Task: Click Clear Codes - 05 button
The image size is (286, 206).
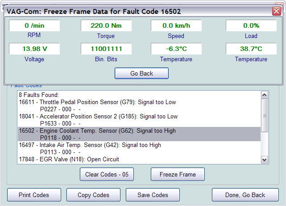Action: tap(107, 174)
